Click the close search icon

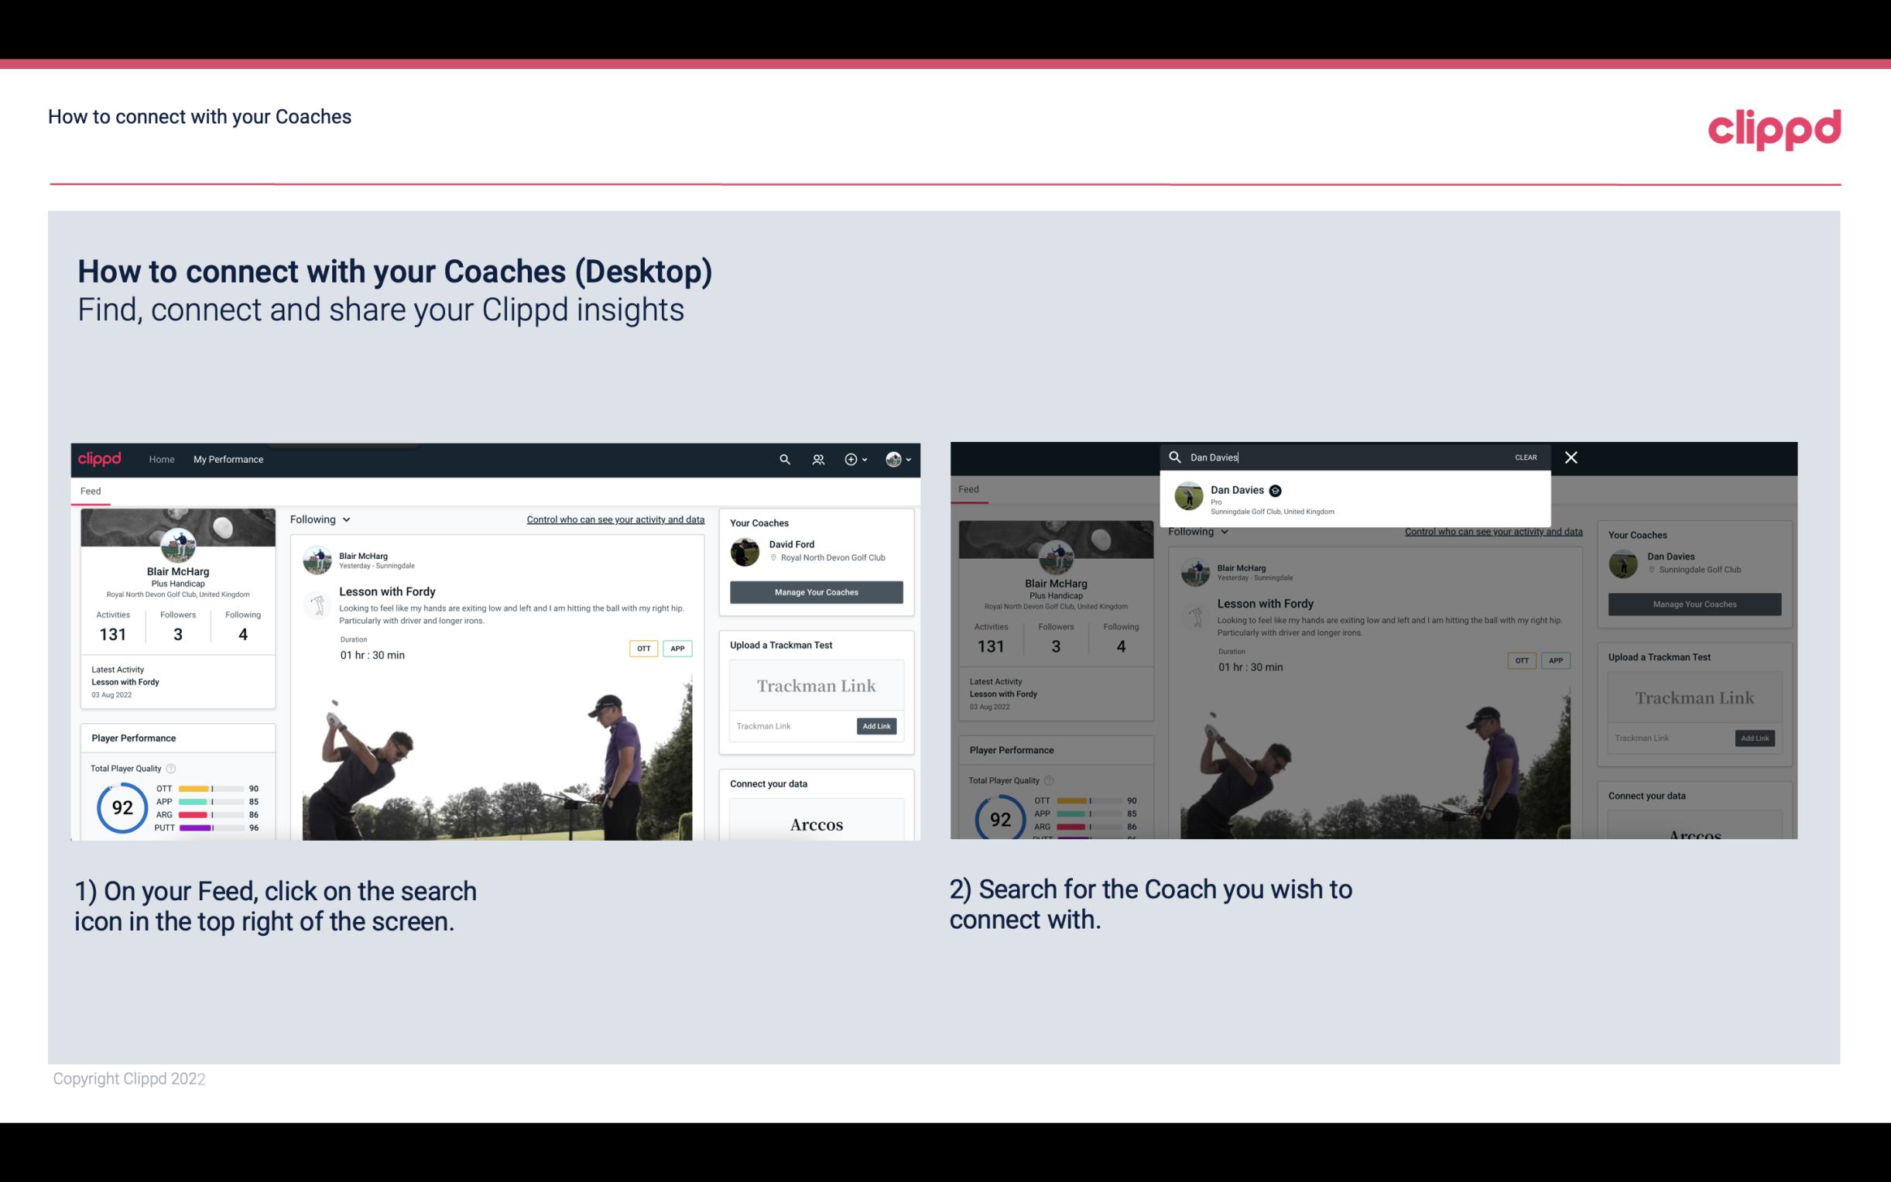1571,456
